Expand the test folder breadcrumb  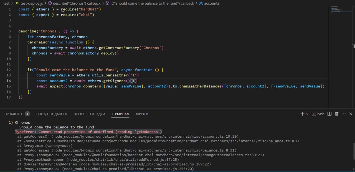coord(6,3)
